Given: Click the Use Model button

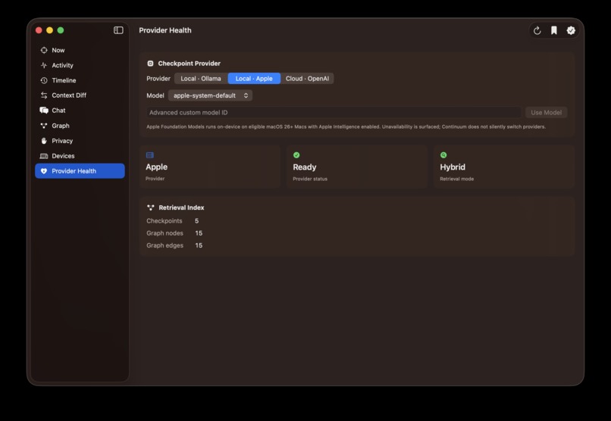Looking at the screenshot, I should (546, 113).
